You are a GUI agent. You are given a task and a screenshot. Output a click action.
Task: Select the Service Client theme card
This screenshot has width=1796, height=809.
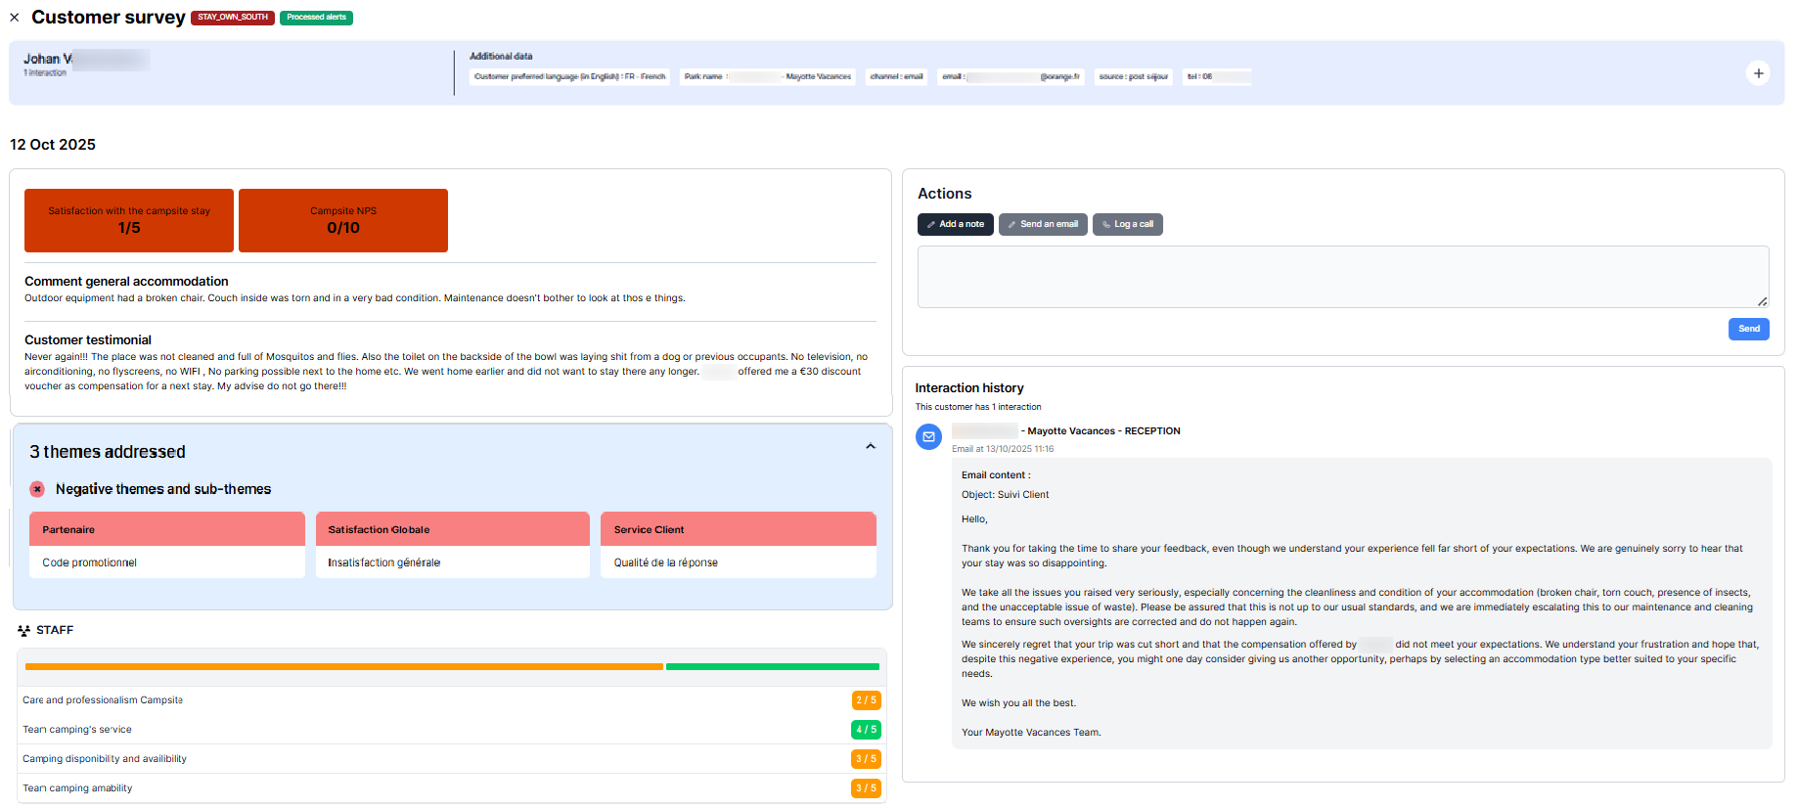tap(738, 545)
